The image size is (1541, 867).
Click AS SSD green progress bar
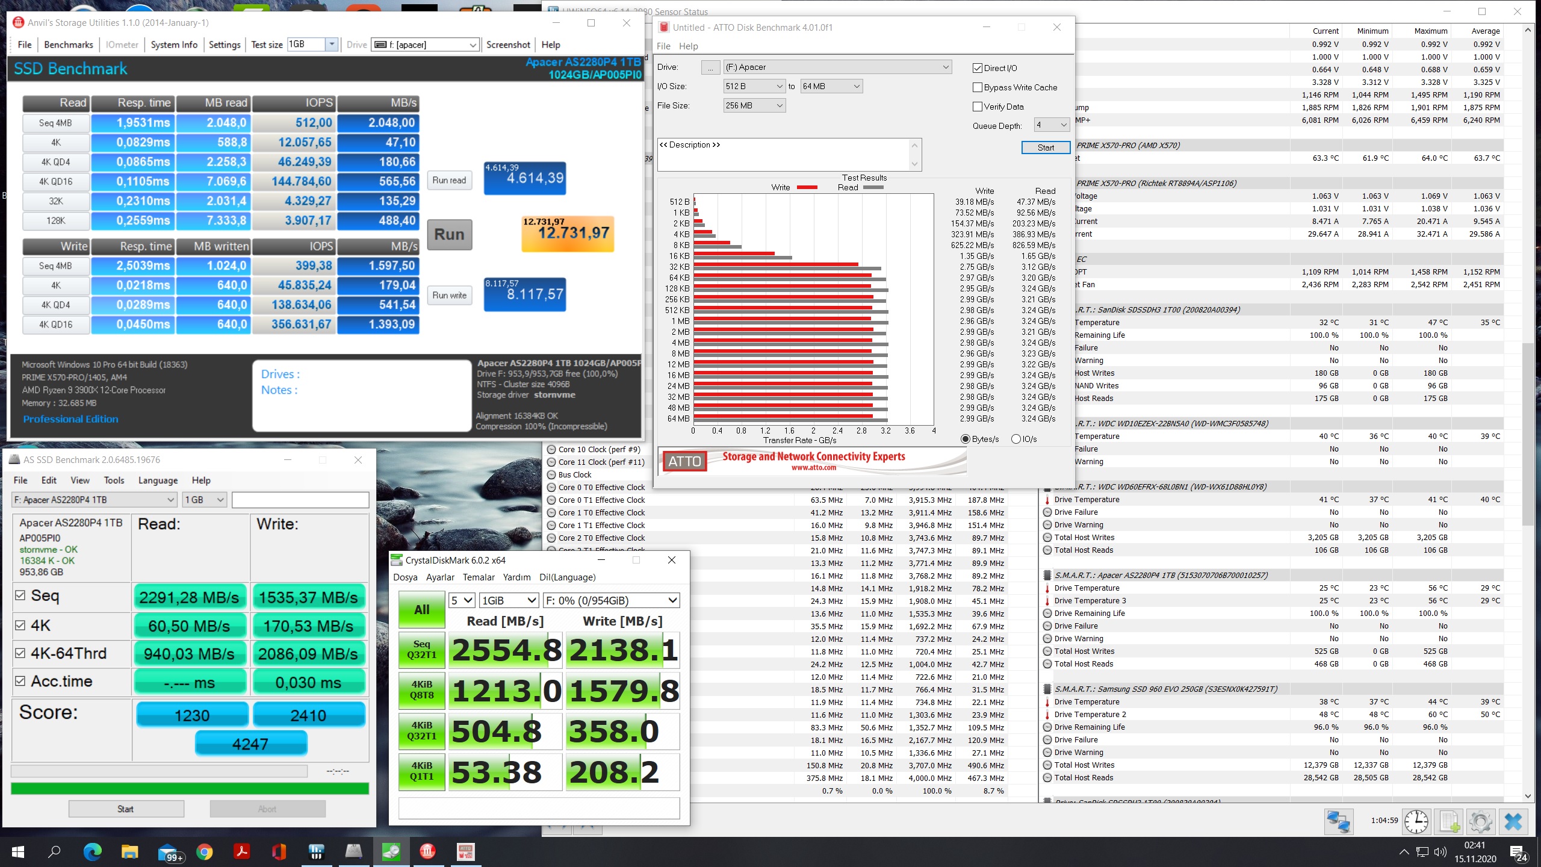[190, 788]
